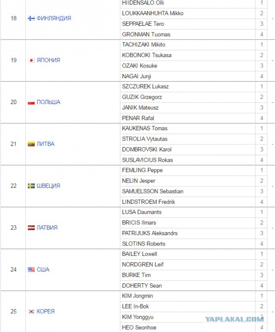
Task: Open the ЛИТВА team link
Action: click(46, 144)
